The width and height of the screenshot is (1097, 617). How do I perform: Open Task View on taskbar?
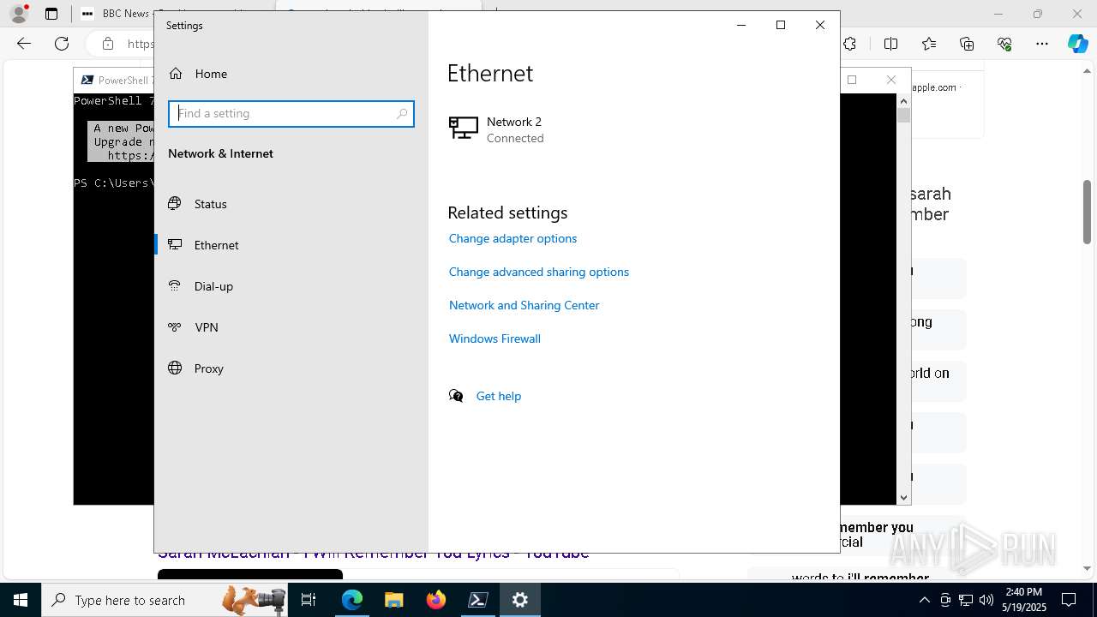click(x=309, y=600)
